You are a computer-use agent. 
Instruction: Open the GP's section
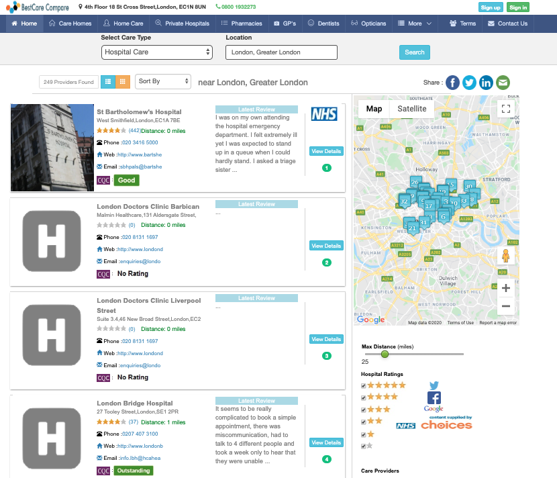point(285,23)
